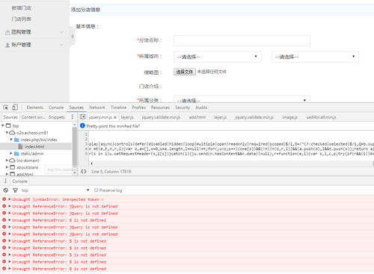
Task: Enable the Preserve log checkbox
Action: pos(96,190)
